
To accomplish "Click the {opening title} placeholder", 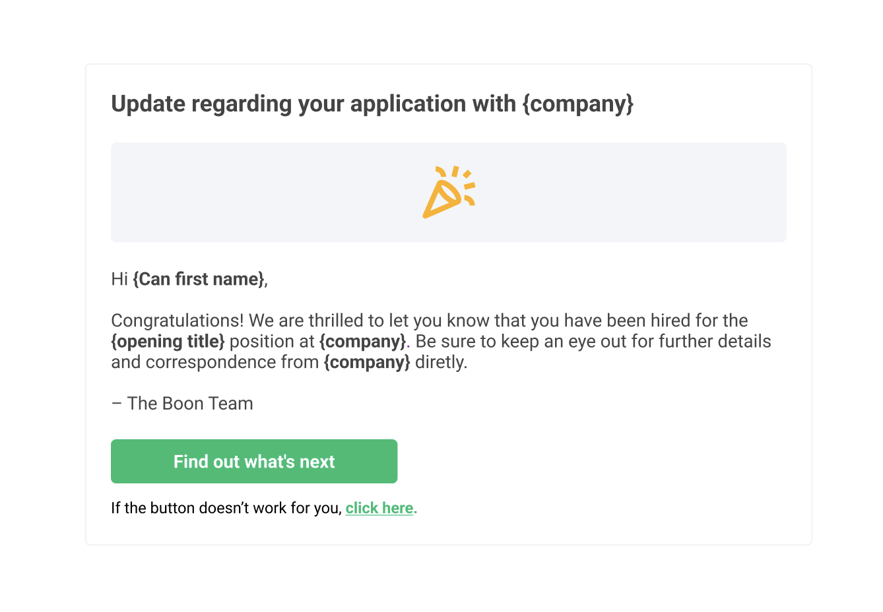I will point(168,341).
